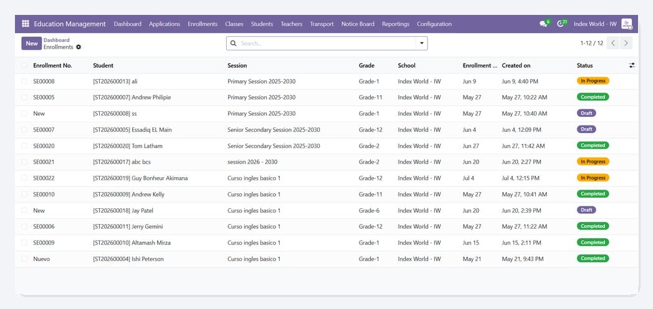
Task: Open the Teachers menu
Action: point(291,24)
